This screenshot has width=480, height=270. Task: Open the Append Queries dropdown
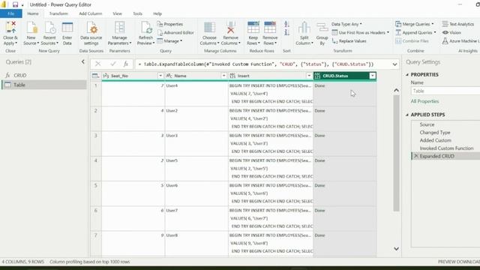435,32
